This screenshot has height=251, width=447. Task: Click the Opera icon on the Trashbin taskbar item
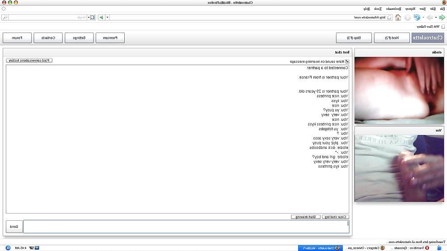[427, 248]
